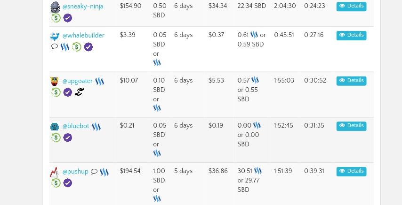Click the Steem logo beside @upgoater
The height and width of the screenshot is (205, 402).
[x=99, y=82]
